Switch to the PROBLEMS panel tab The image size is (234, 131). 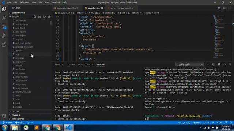pos(60,64)
